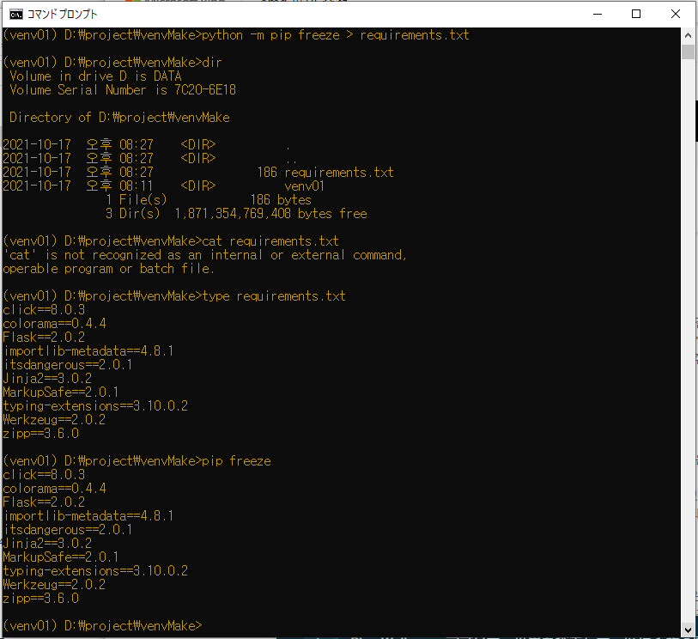Click last 'zipp==3.6.0' line at bottom
The image size is (698, 639).
pos(40,599)
